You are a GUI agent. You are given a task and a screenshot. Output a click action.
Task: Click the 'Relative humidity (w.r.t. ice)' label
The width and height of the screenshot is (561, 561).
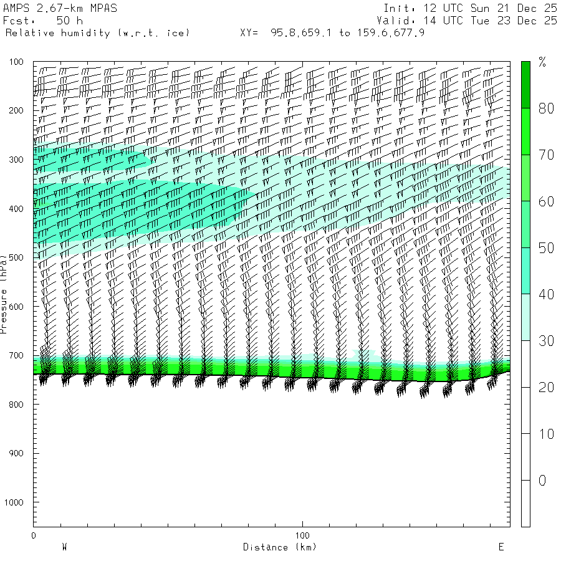coord(97,32)
